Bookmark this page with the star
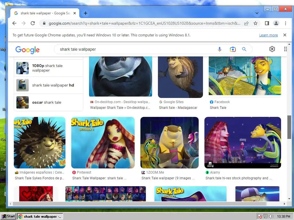 [255, 23]
